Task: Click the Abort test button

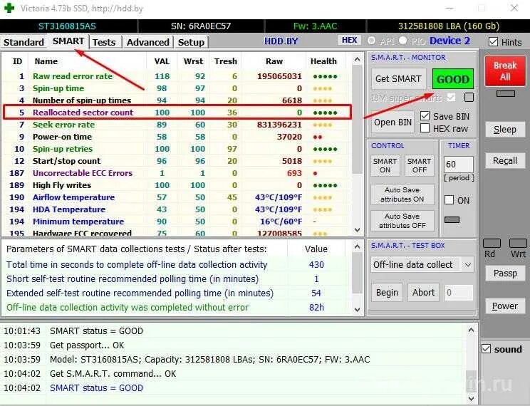Action: click(x=423, y=293)
